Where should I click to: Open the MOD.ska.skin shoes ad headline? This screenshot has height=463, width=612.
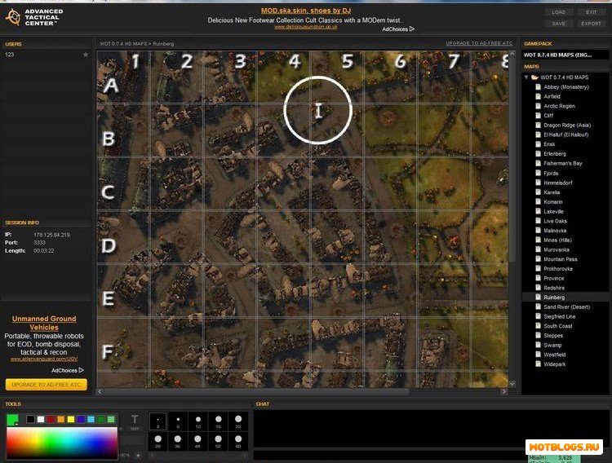coord(306,11)
